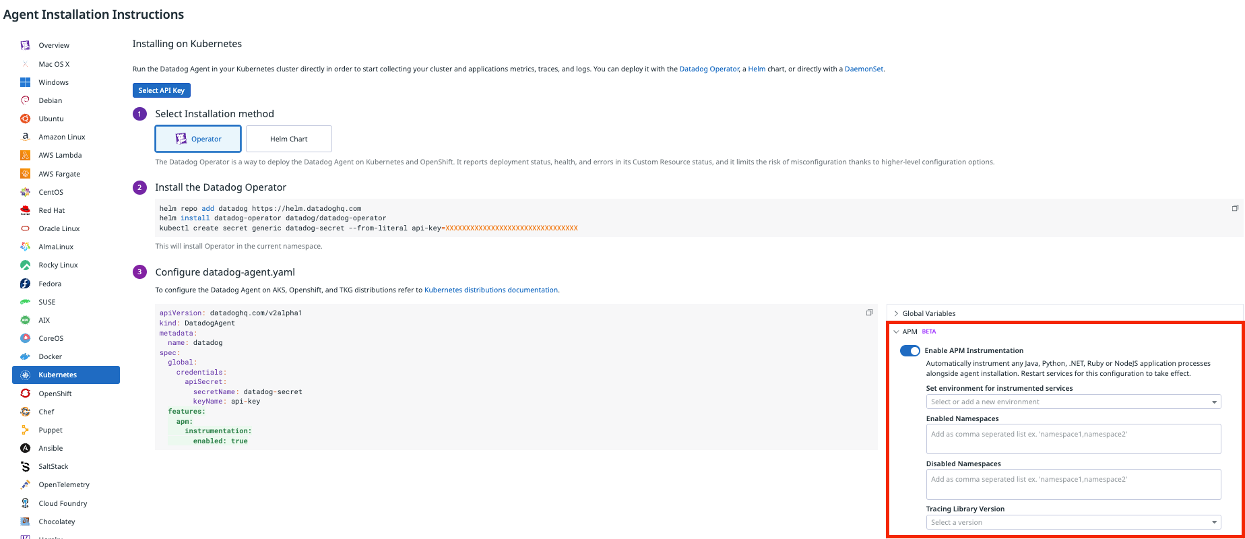Open the environment selection dropdown

[x=1073, y=402]
